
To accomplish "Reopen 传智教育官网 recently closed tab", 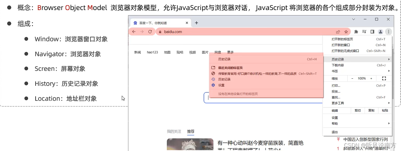I will click(x=266, y=74).
